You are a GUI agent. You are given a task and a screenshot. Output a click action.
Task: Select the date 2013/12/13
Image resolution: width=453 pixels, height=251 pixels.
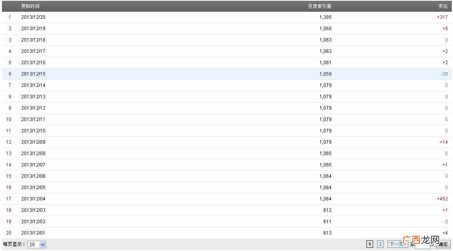(33, 96)
